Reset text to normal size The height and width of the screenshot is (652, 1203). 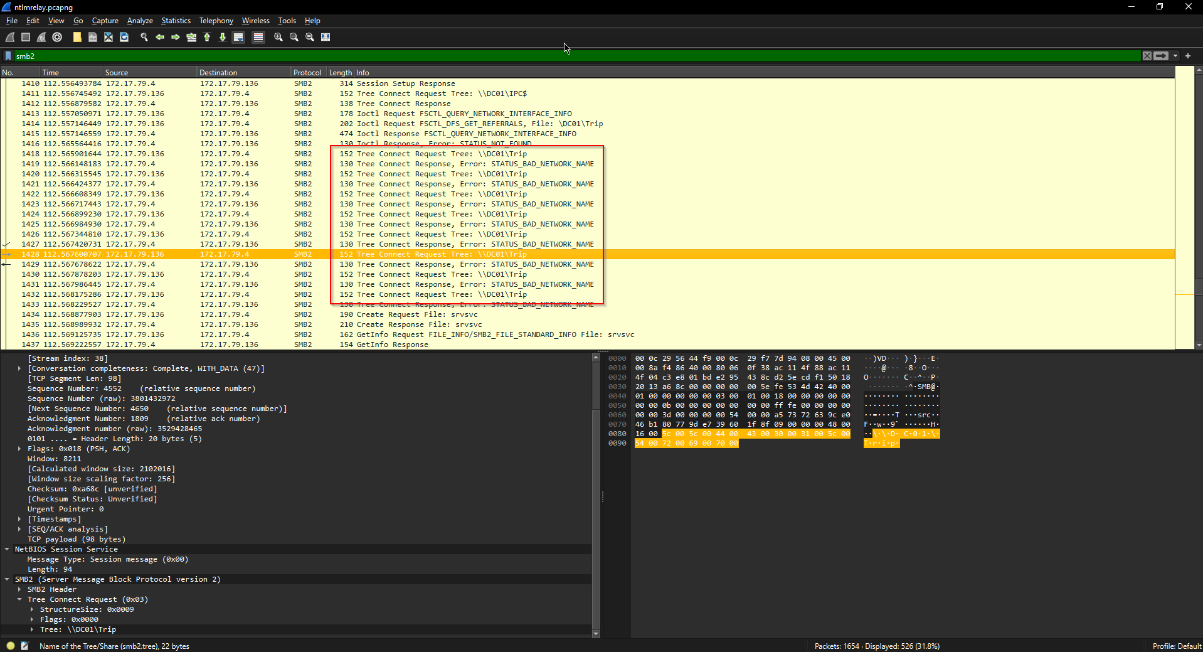tap(310, 37)
